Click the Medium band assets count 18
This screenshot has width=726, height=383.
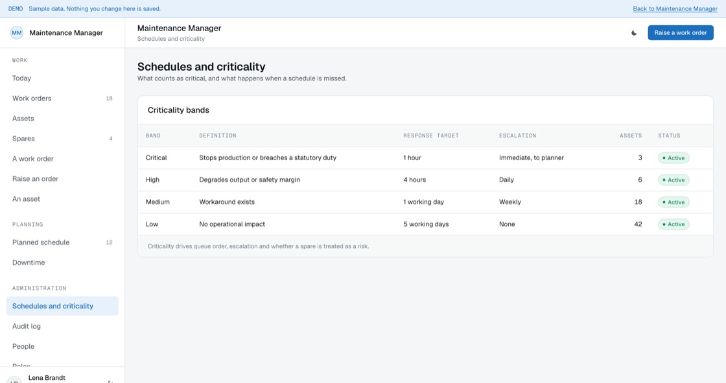[x=638, y=202]
